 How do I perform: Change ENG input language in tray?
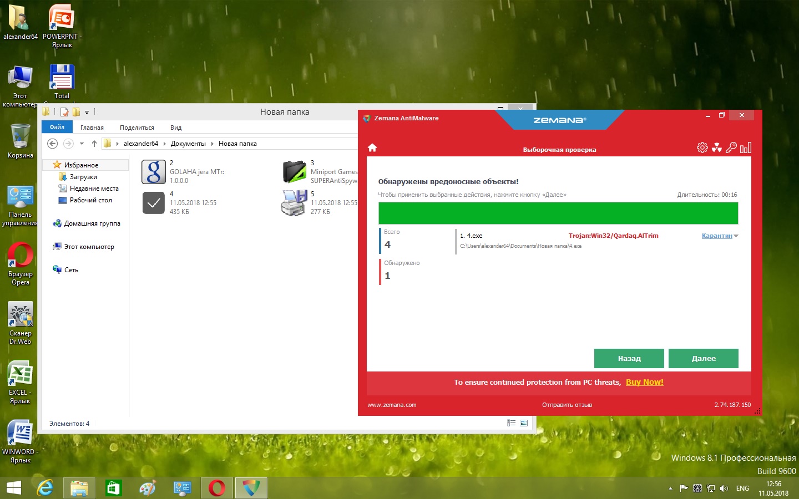742,488
